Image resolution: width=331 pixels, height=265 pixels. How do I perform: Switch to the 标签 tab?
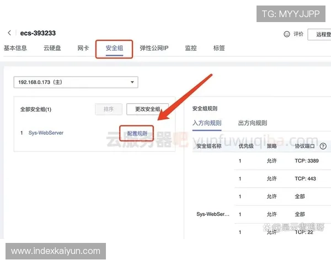click(219, 48)
